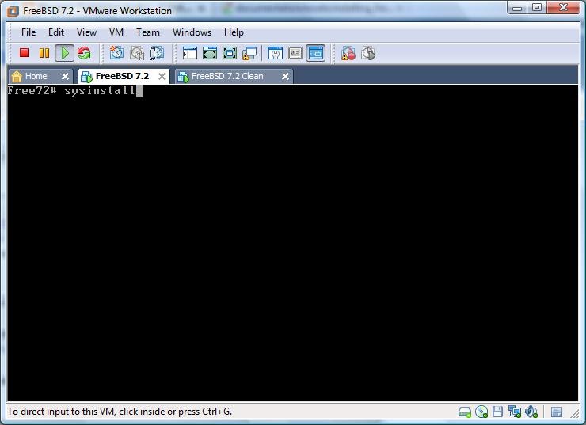Open the Help menu
Image resolution: width=586 pixels, height=425 pixels.
[x=234, y=32]
